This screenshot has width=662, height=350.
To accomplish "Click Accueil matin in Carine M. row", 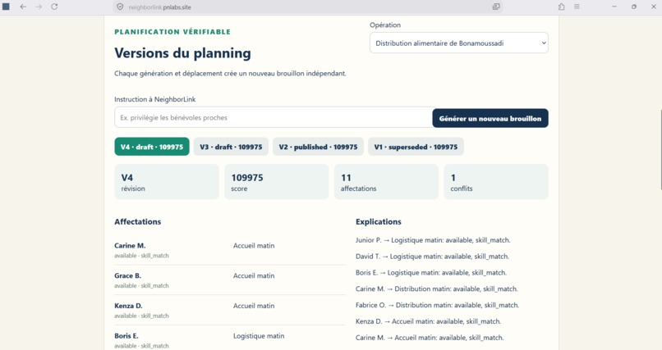I will [254, 246].
